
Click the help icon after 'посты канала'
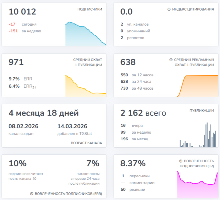[35, 178]
